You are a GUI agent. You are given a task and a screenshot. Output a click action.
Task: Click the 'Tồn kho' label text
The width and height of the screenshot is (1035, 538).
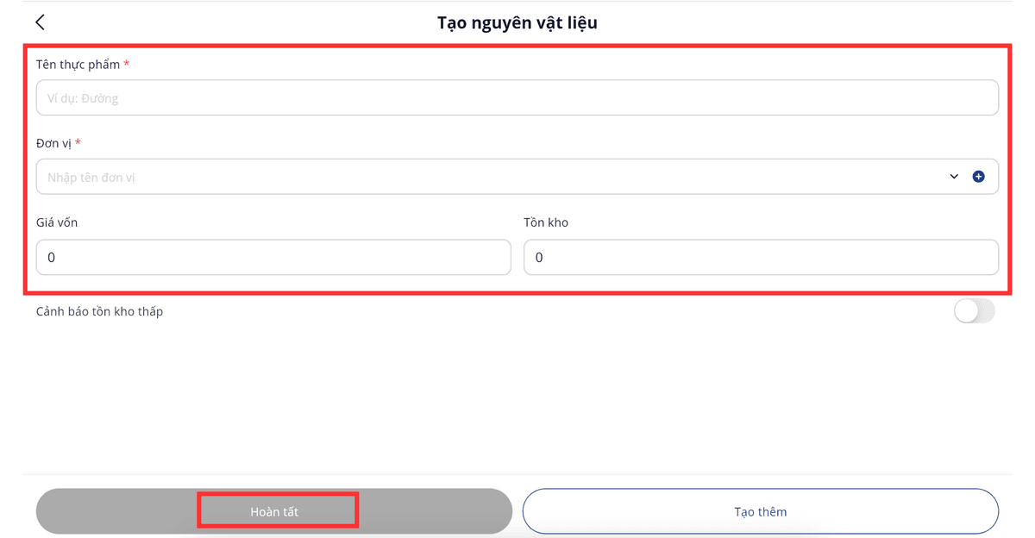546,222
